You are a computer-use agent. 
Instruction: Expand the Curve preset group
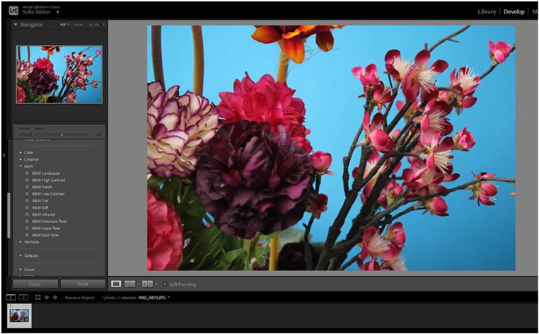coord(21,270)
